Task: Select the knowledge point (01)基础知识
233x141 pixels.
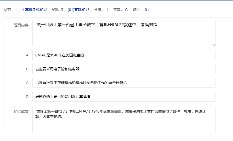Action: click(78, 10)
